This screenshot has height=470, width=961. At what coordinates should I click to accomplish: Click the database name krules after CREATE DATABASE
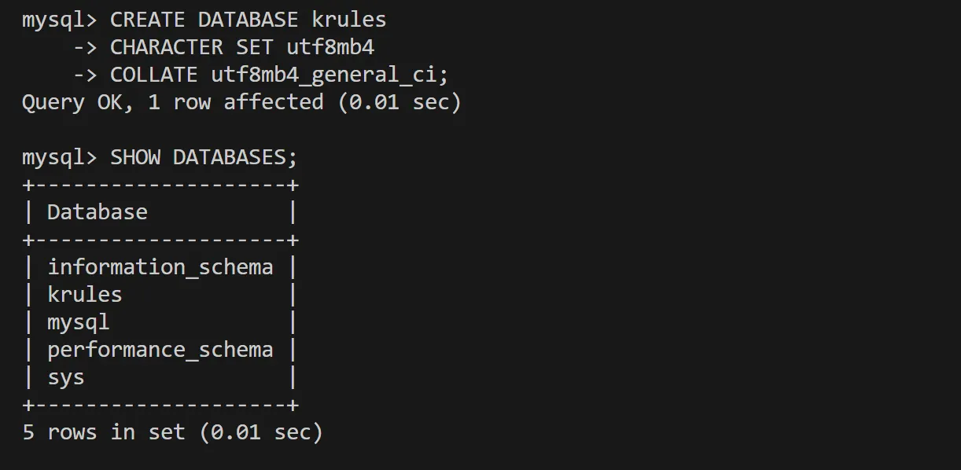(x=348, y=20)
